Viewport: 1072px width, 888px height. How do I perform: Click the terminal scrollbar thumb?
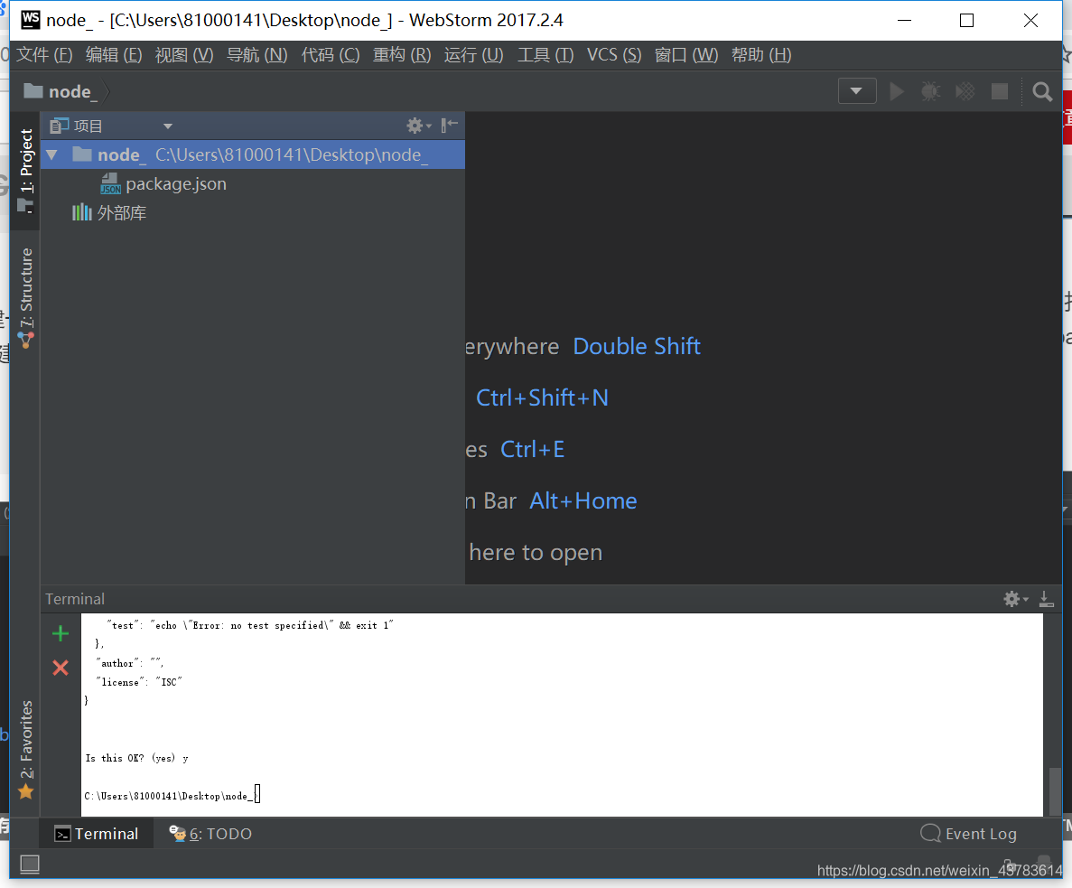(1055, 791)
